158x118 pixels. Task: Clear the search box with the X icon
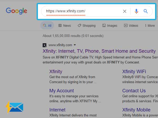click(x=125, y=11)
